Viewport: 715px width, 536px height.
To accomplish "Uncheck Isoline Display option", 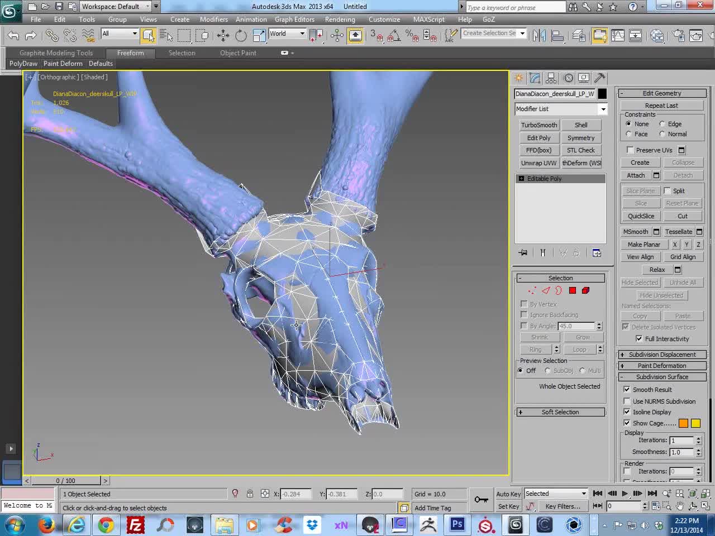I will [x=627, y=412].
